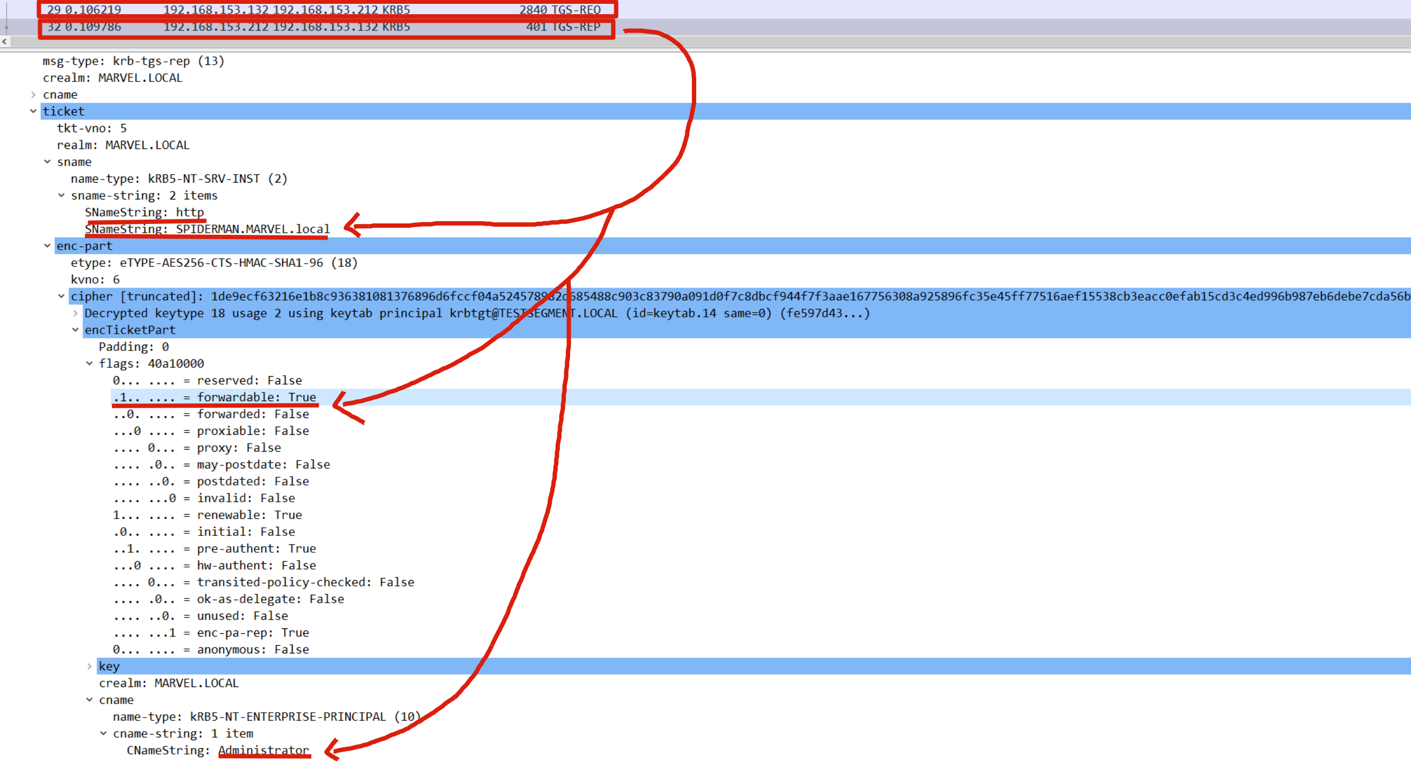
Task: Expand the Decrypted keytype 18 entry
Action: [x=76, y=314]
